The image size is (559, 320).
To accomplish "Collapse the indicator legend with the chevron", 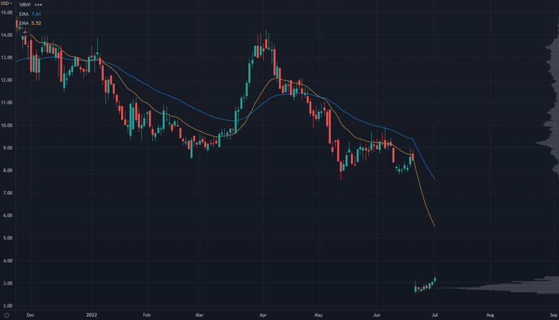I will click(x=25, y=32).
